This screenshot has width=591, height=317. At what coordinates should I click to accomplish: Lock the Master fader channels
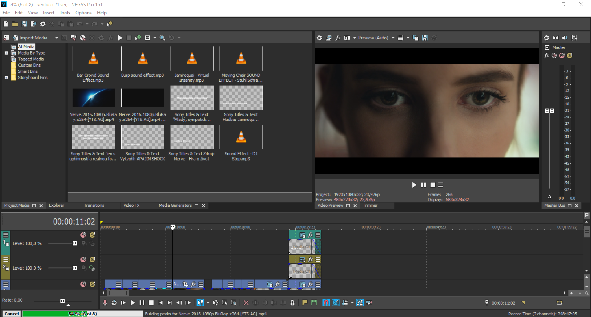pos(549,197)
